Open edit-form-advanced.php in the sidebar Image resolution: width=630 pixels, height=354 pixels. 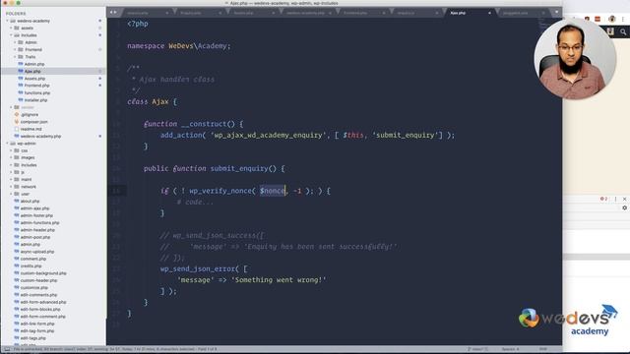[x=43, y=302]
